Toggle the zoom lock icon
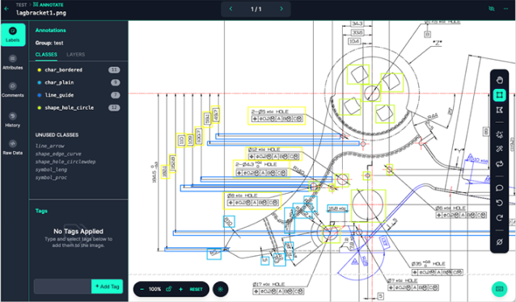516x302 pixels. [168, 289]
